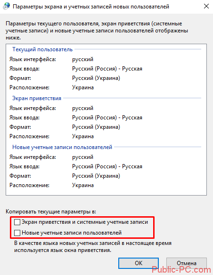Close the dialog with the X button
Viewport: 213px width, 275px height.
206,6
